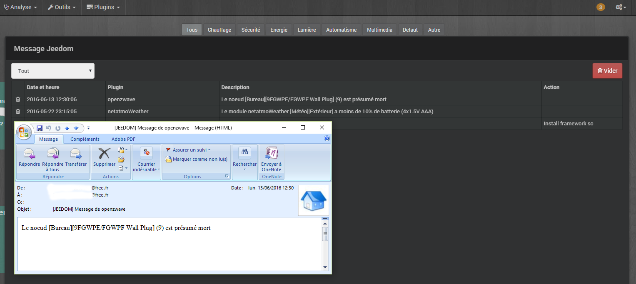
Task: Click the Objet subject line text in email
Action: click(x=89, y=209)
